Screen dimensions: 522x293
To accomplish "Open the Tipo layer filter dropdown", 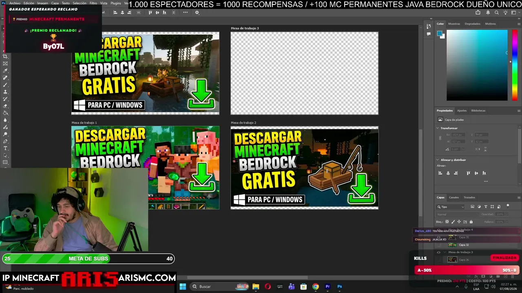I will click(x=451, y=207).
